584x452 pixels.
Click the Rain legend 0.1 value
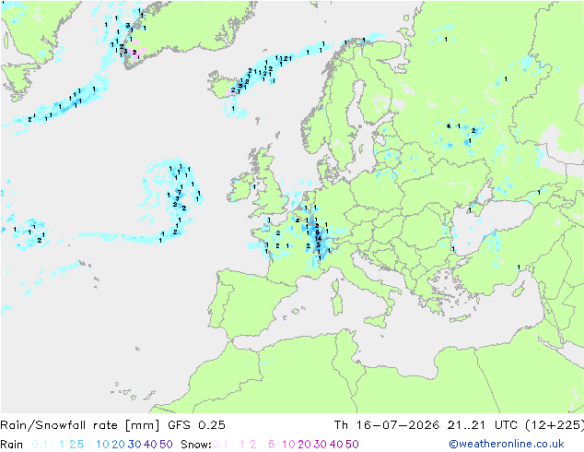pyautogui.click(x=40, y=445)
